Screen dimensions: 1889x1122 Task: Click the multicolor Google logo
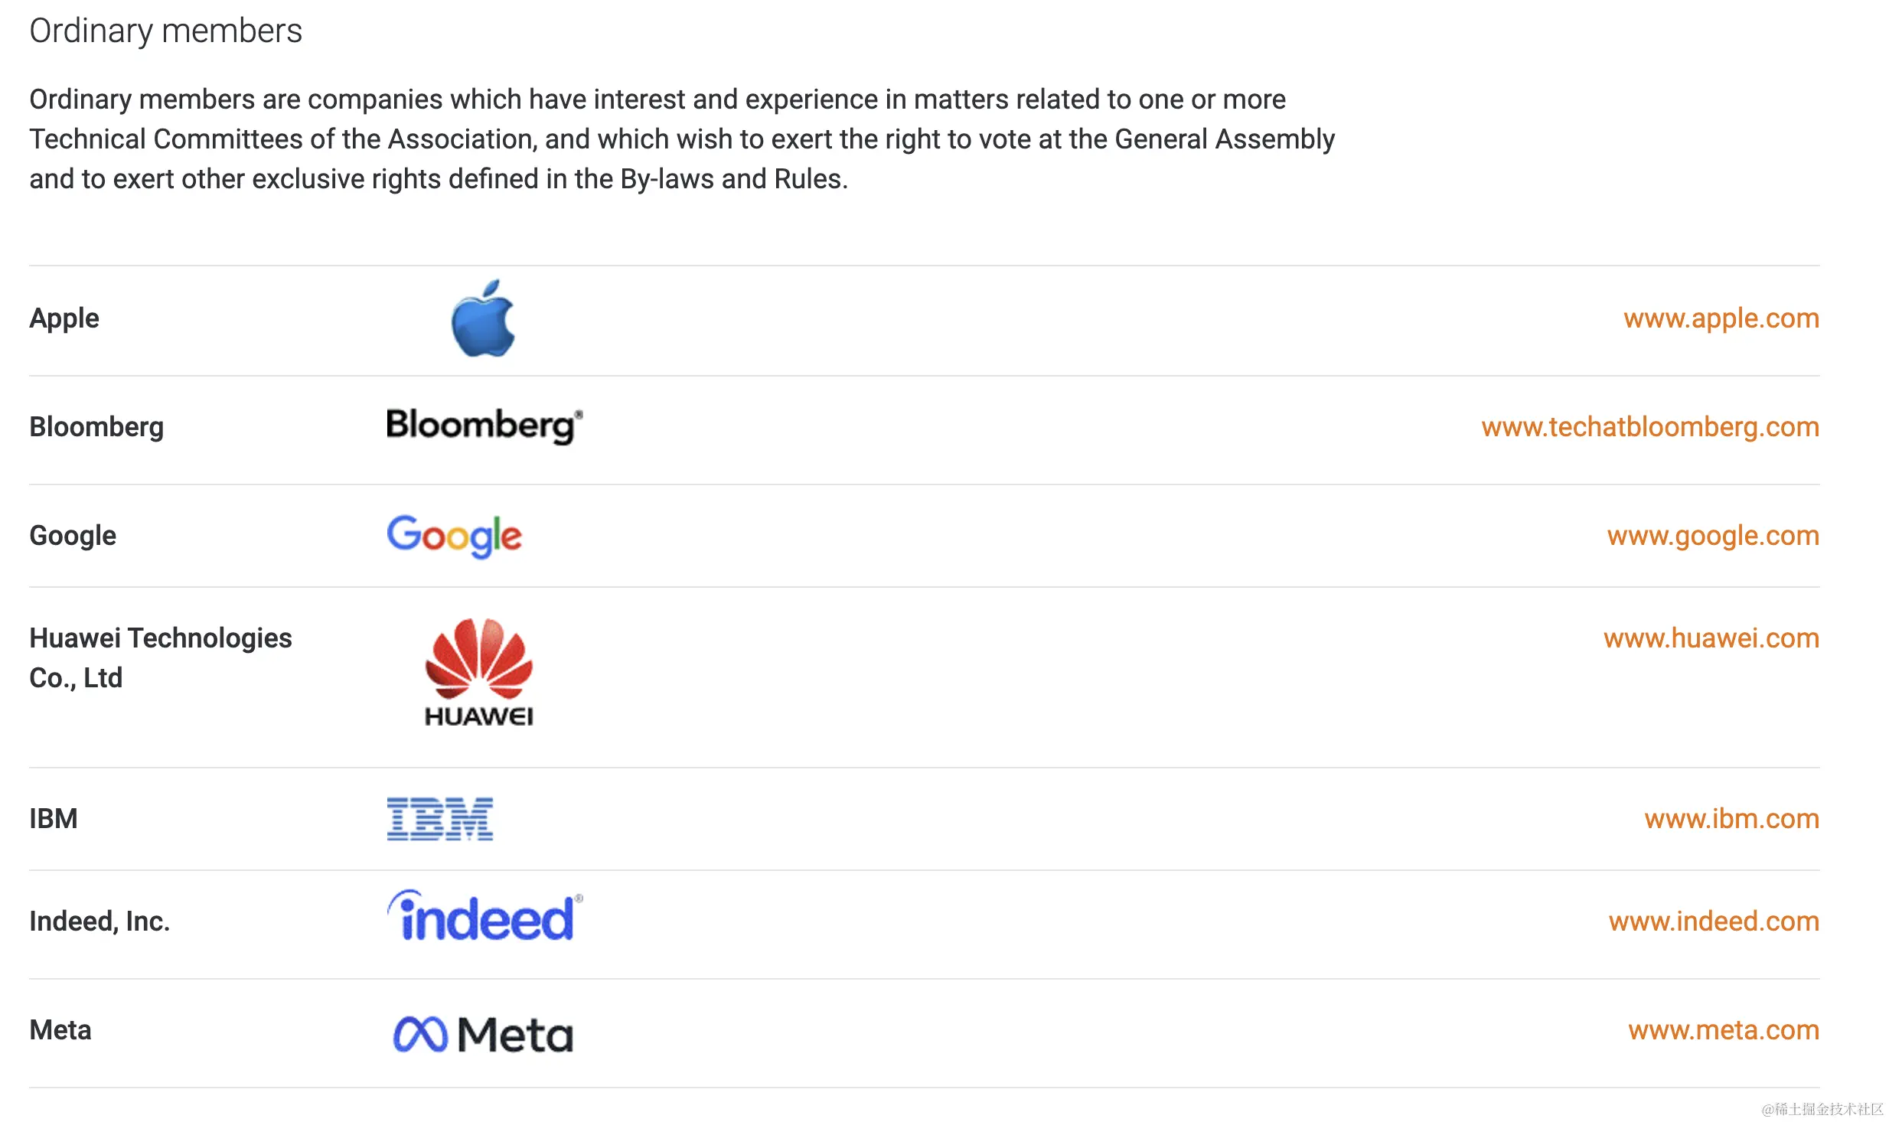coord(454,536)
